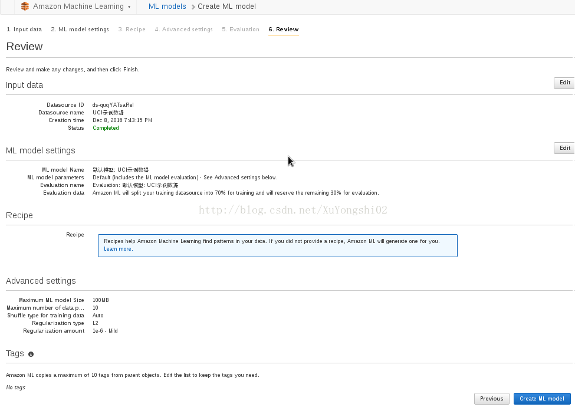The width and height of the screenshot is (575, 407).
Task: Click the Create ML model breadcrumb text
Action: coord(226,6)
